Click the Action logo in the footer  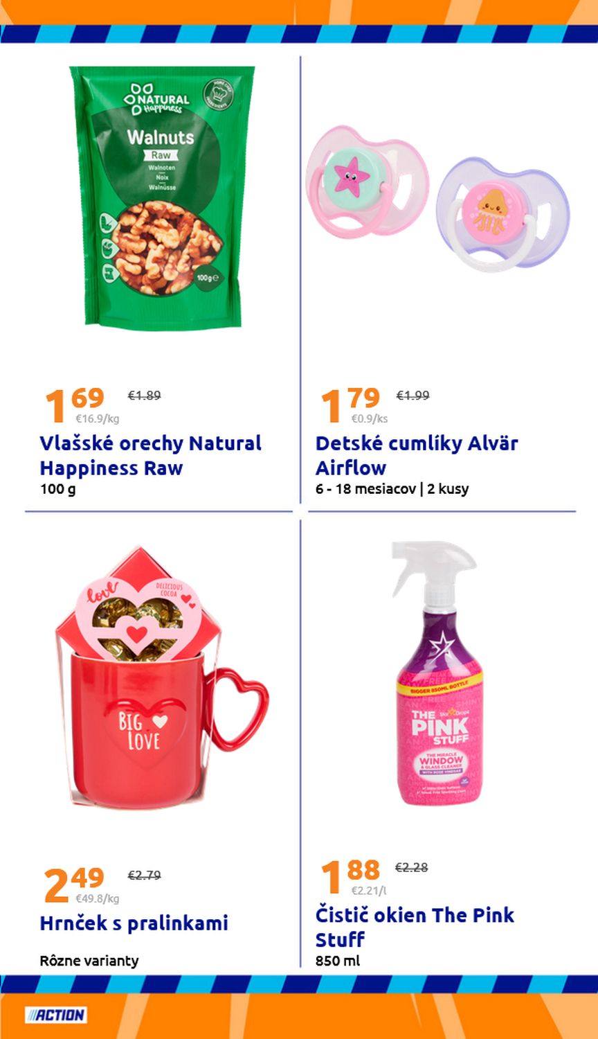pyautogui.click(x=55, y=1015)
